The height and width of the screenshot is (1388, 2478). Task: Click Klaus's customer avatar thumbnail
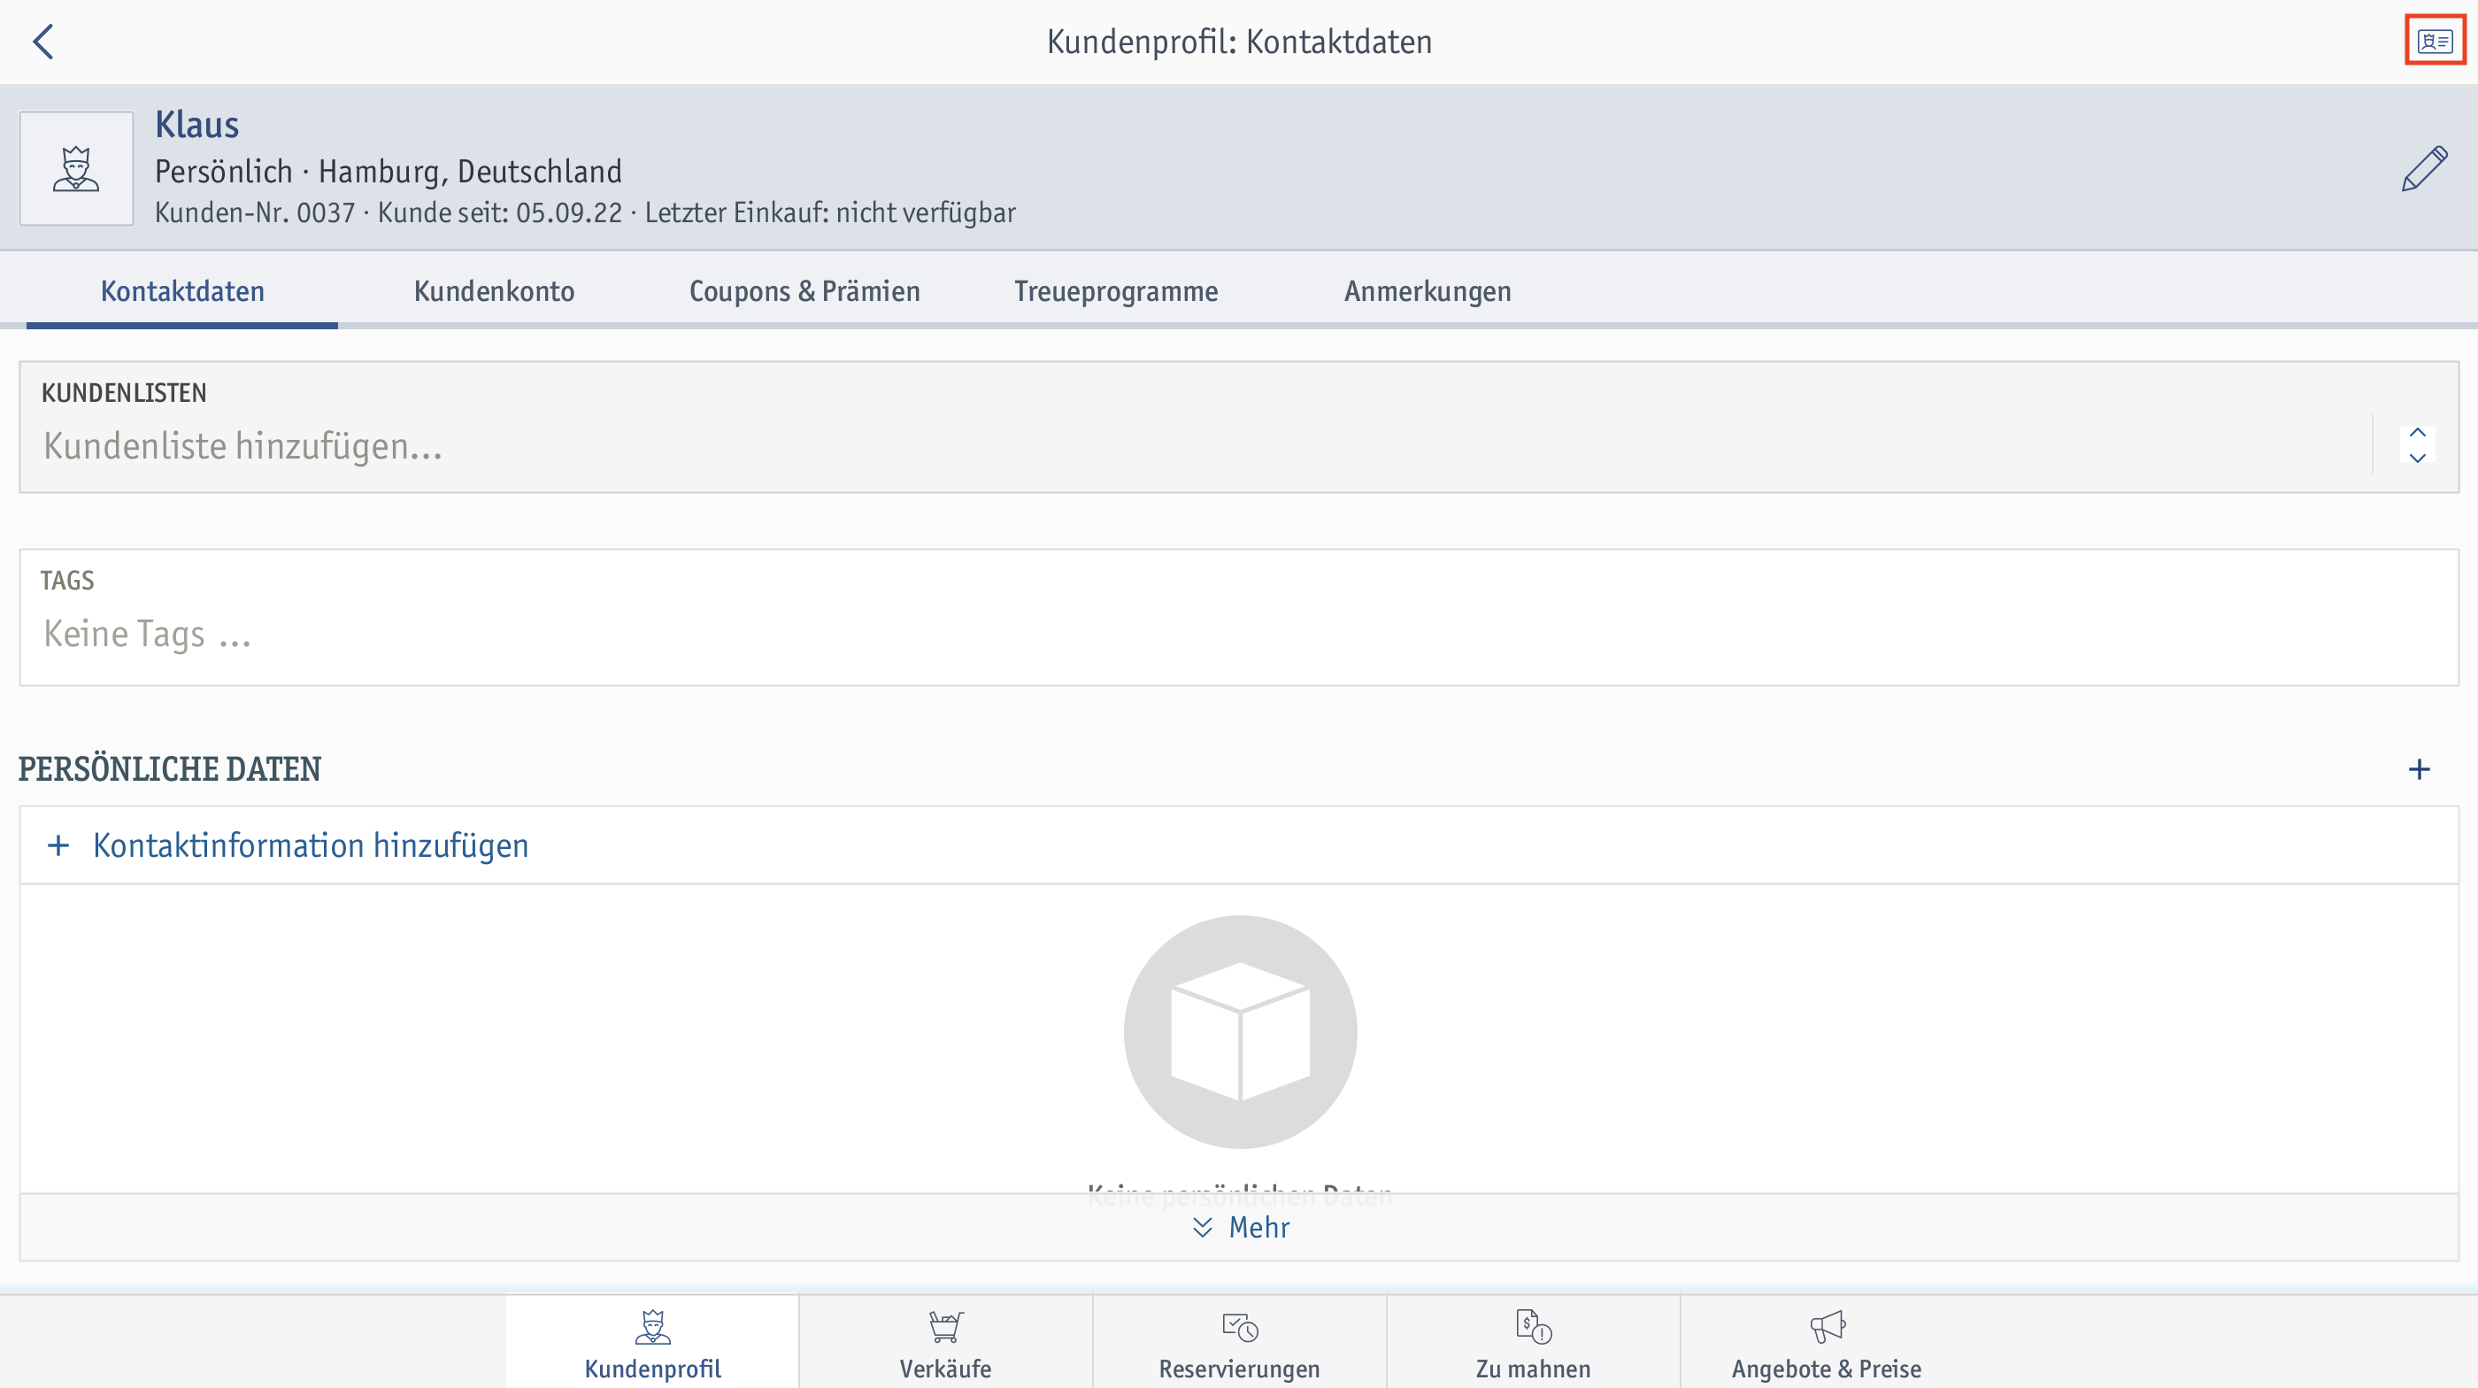coord(76,168)
